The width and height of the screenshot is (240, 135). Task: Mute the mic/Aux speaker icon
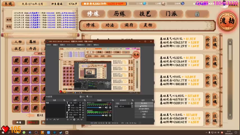click(106, 107)
